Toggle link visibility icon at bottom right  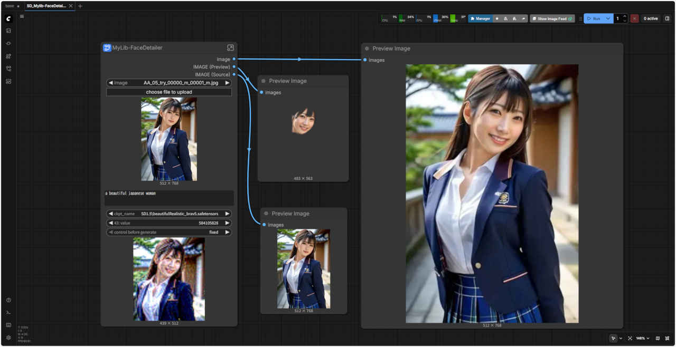click(668, 338)
